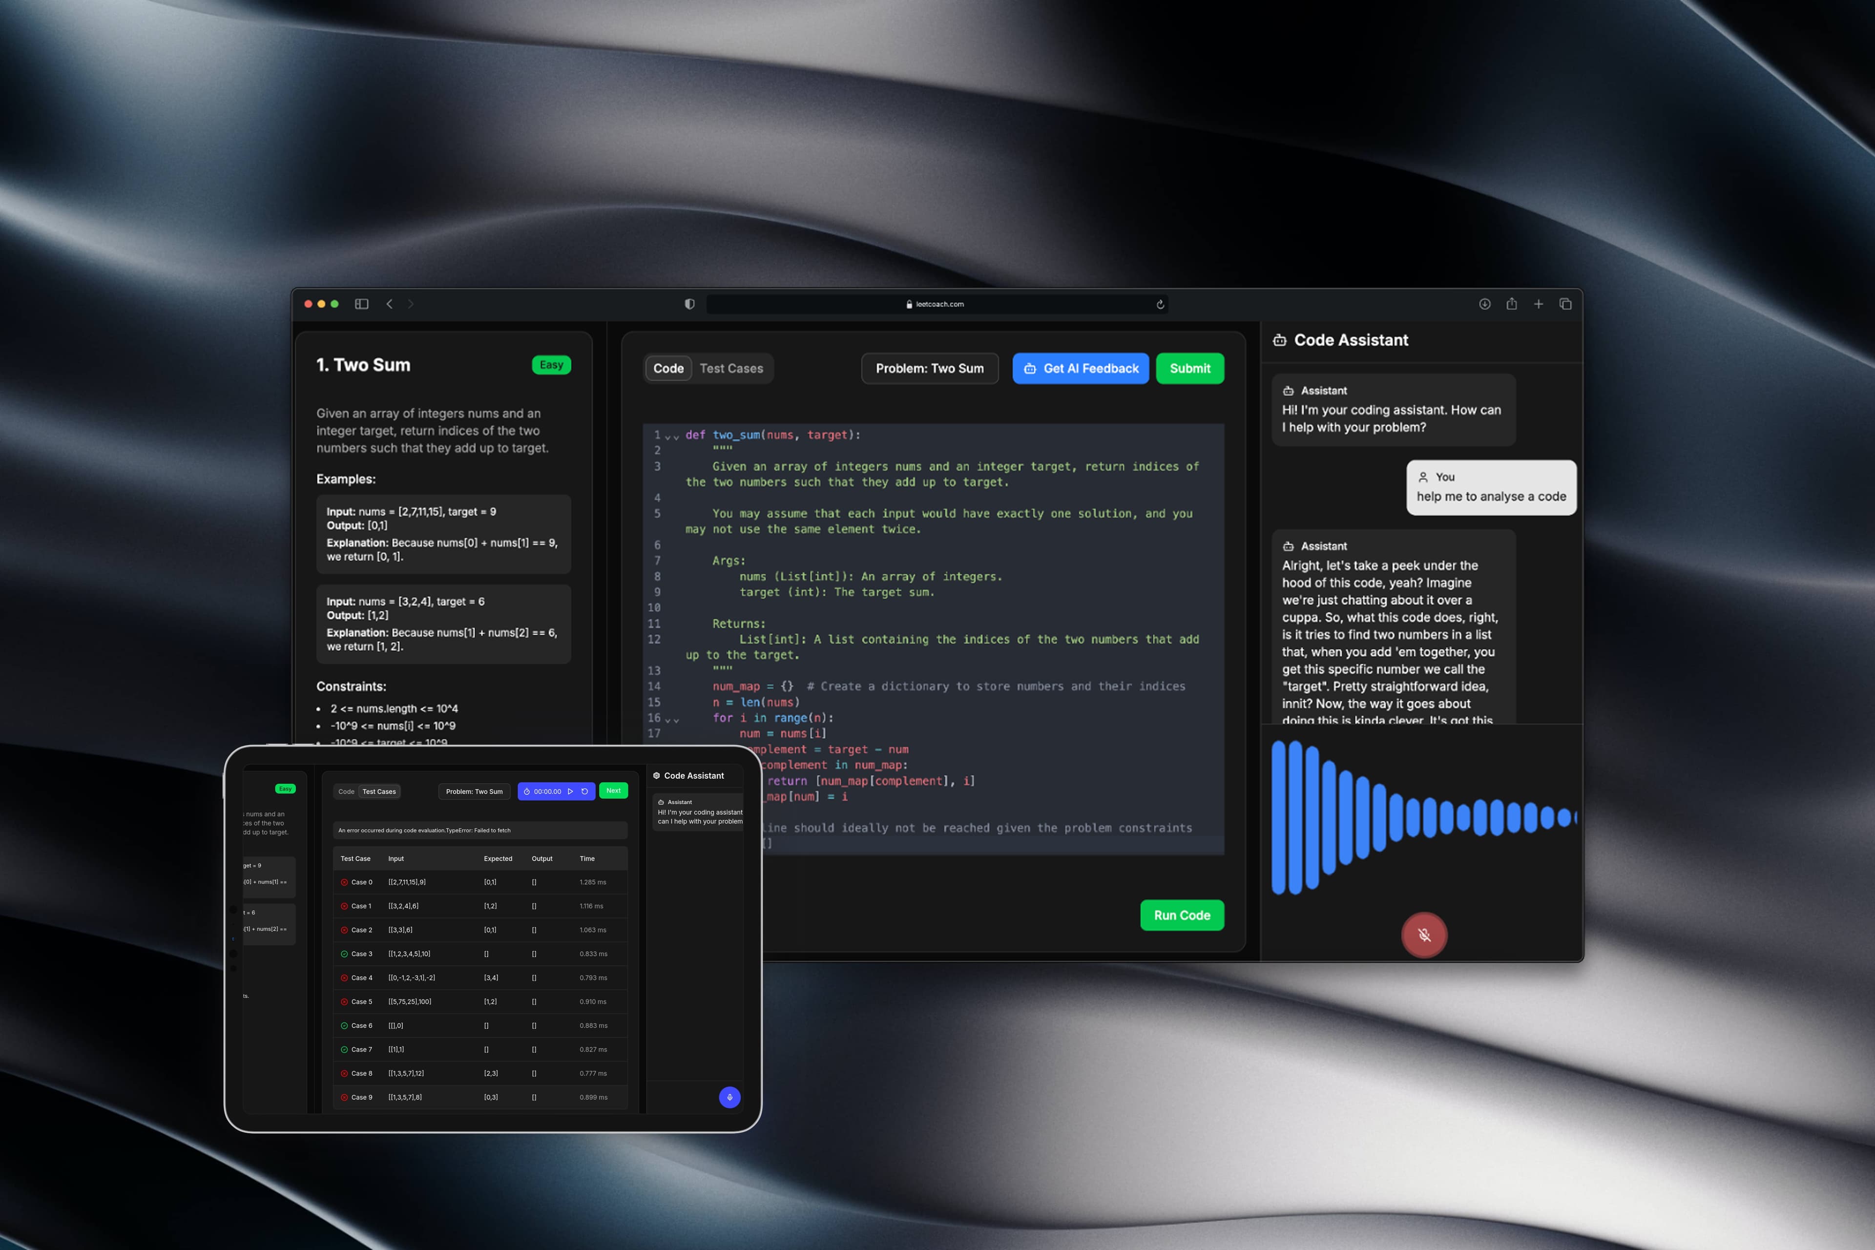Click the leetcoach.com address bar
Viewport: 1875px width, 1250px height.
(937, 304)
